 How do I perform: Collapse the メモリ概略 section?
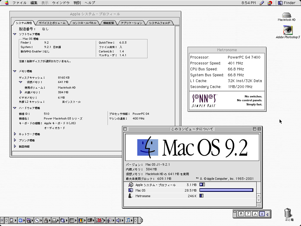pyautogui.click(x=15, y=71)
